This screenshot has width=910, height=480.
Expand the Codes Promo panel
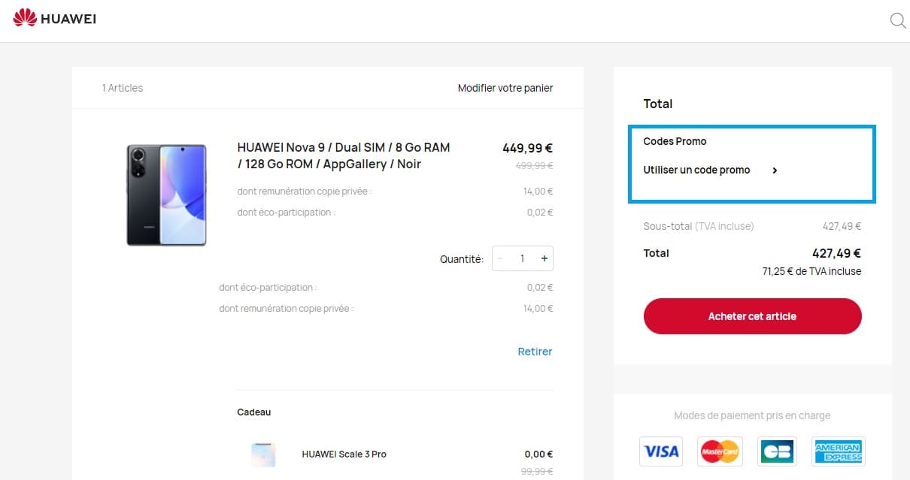(x=675, y=141)
